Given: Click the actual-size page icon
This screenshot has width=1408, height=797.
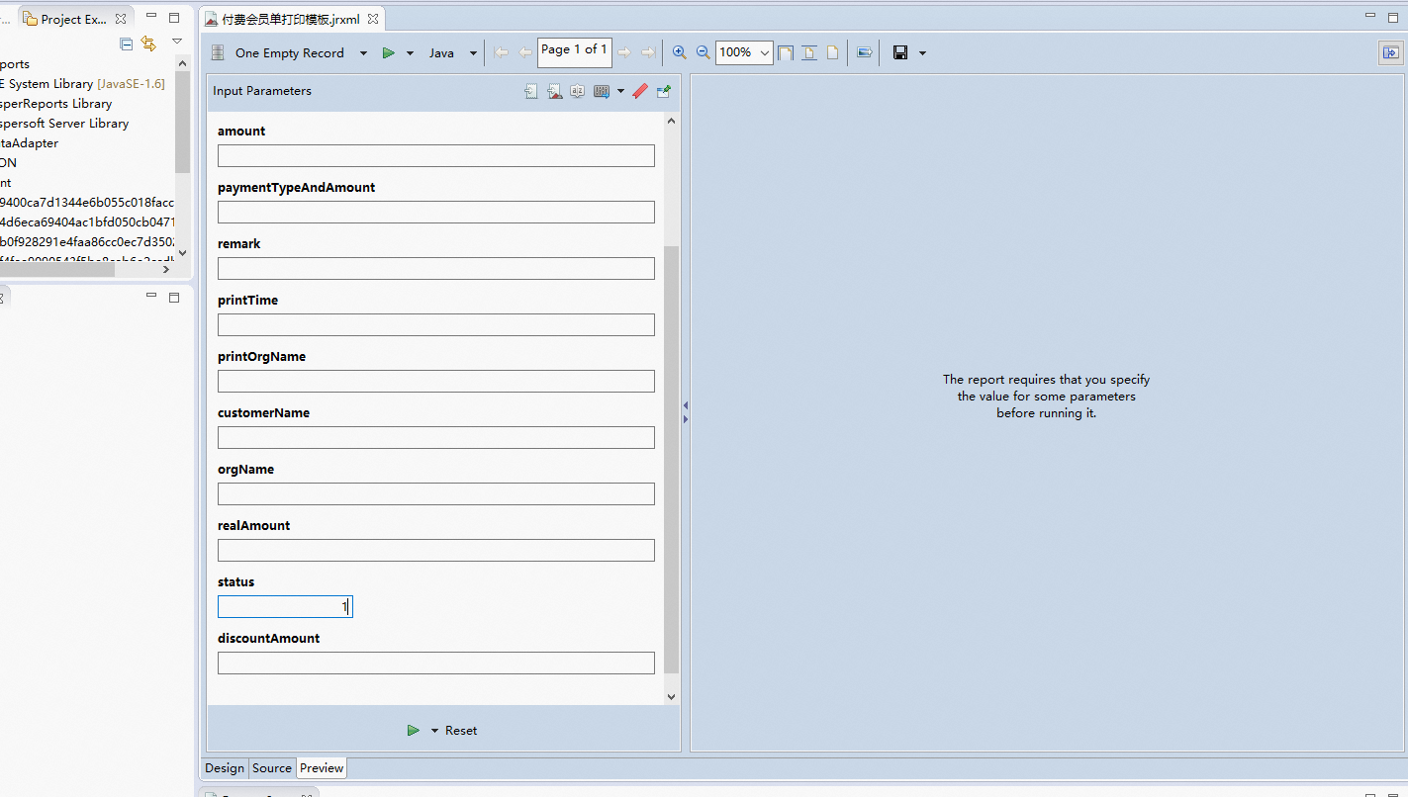Looking at the screenshot, I should pyautogui.click(x=832, y=52).
